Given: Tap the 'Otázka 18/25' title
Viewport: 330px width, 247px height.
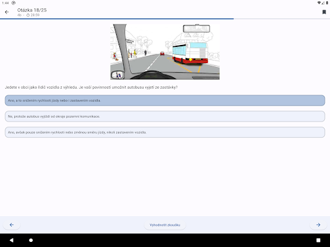Looking at the screenshot, I should [x=32, y=10].
